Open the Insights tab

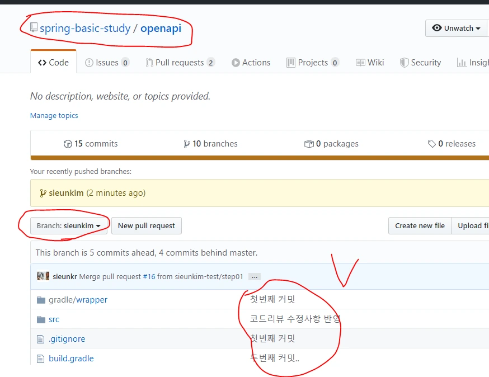(473, 63)
